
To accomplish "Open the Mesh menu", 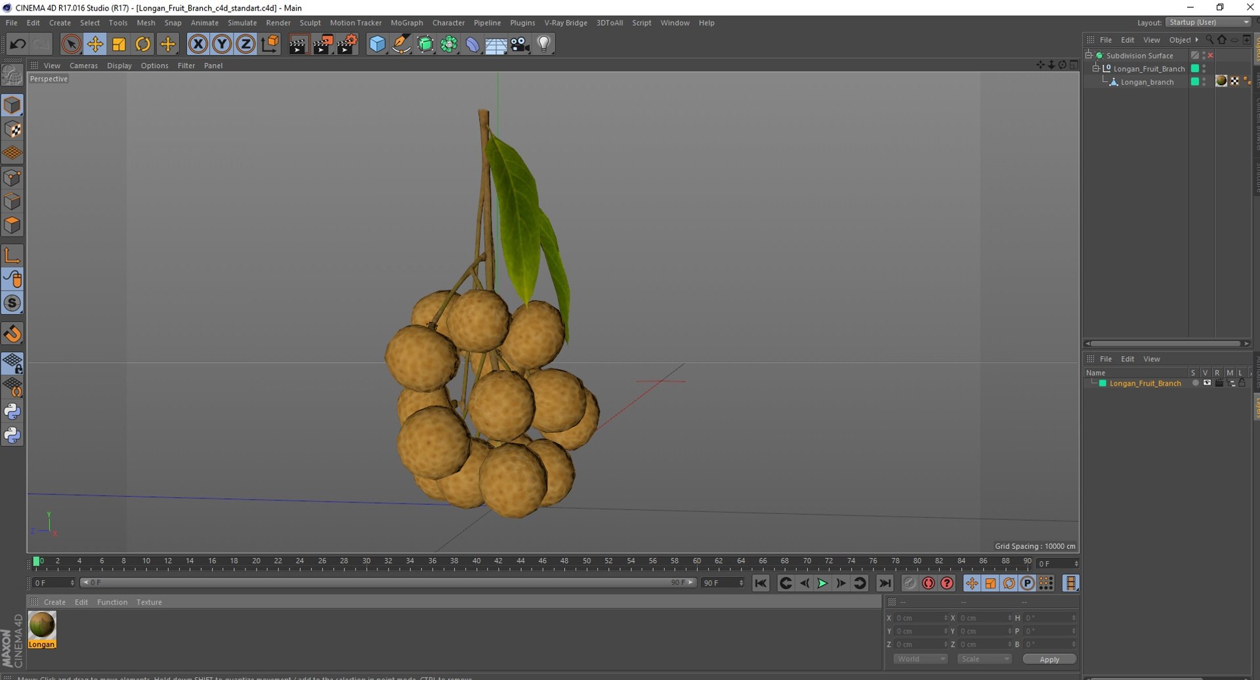I will (146, 22).
